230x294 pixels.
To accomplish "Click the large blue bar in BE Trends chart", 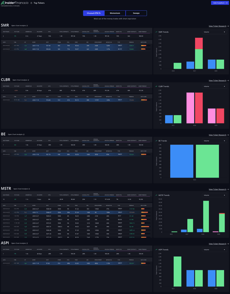I will [x=182, y=161].
